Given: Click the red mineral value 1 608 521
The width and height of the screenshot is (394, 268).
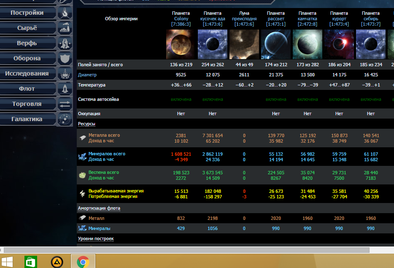Looking at the screenshot, I should tap(181, 154).
